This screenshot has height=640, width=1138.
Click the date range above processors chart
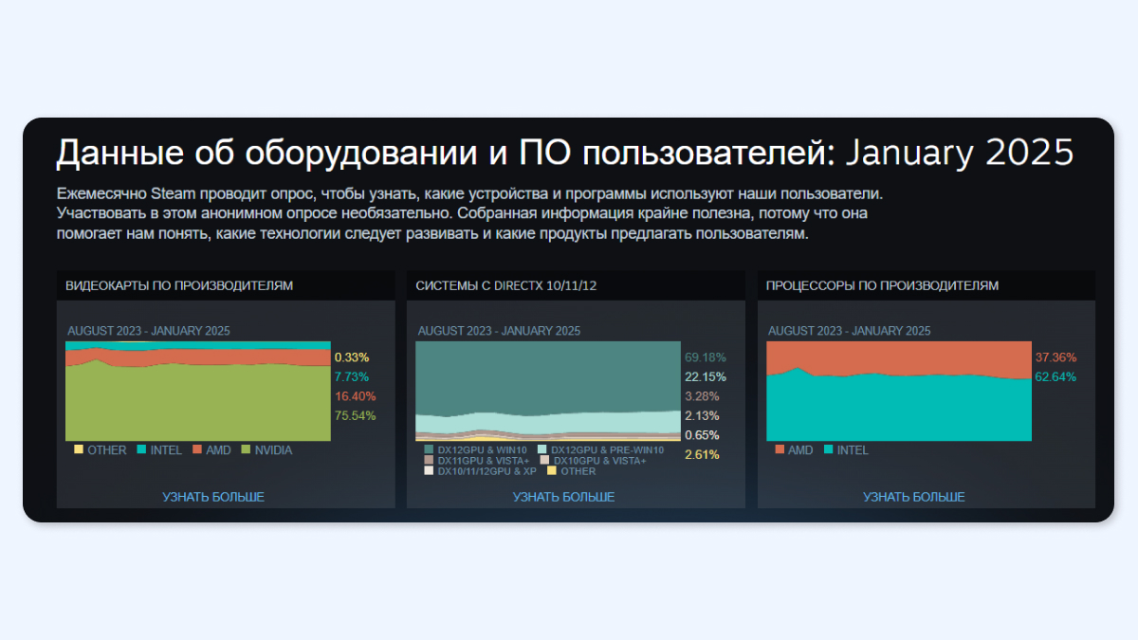pyautogui.click(x=849, y=331)
